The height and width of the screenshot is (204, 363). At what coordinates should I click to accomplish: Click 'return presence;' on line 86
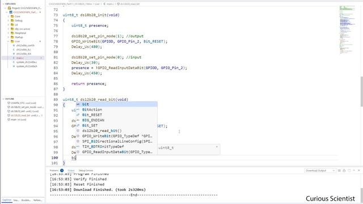click(x=88, y=84)
